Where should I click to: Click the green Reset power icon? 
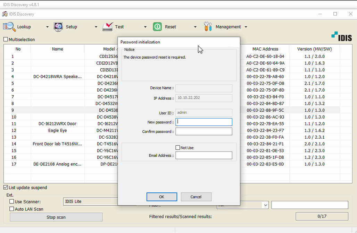157,27
